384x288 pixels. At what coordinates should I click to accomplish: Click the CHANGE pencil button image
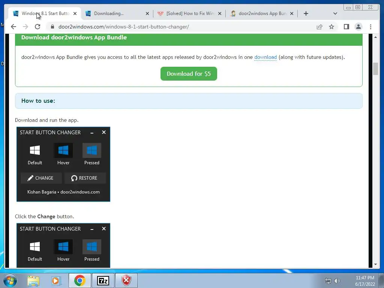point(41,178)
